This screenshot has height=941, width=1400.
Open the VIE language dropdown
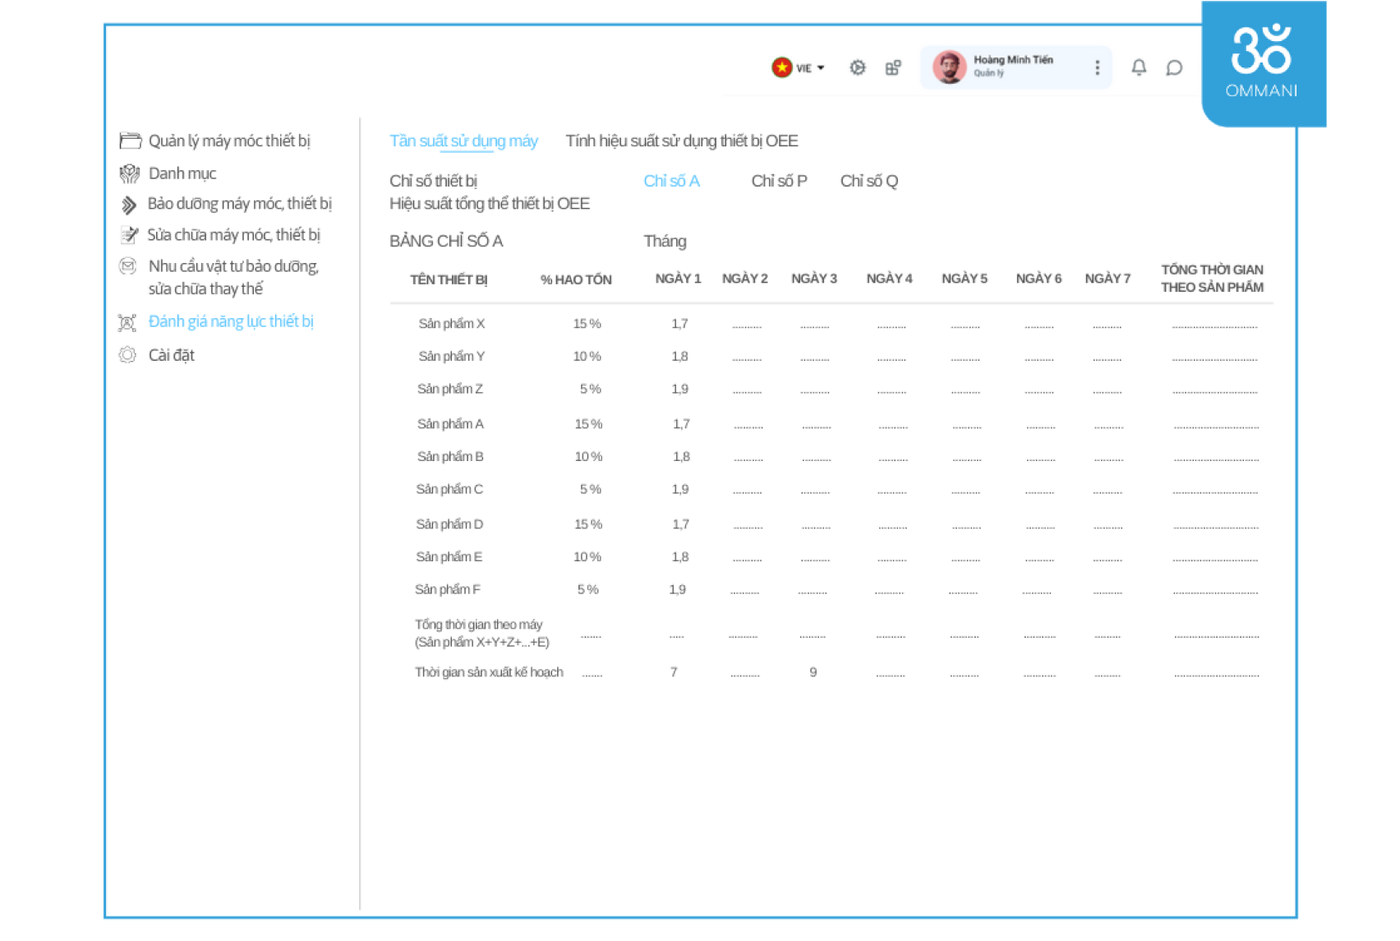(x=798, y=68)
